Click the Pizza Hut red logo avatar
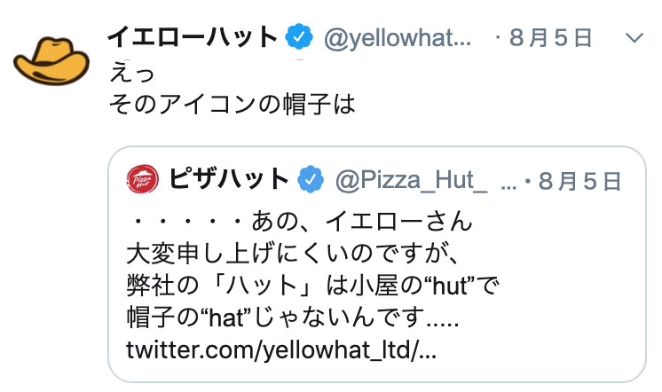Image resolution: width=662 pixels, height=392 pixels. [143, 179]
